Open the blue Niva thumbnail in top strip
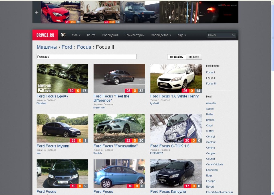This screenshot has width=274, height=195. coord(140,12)
